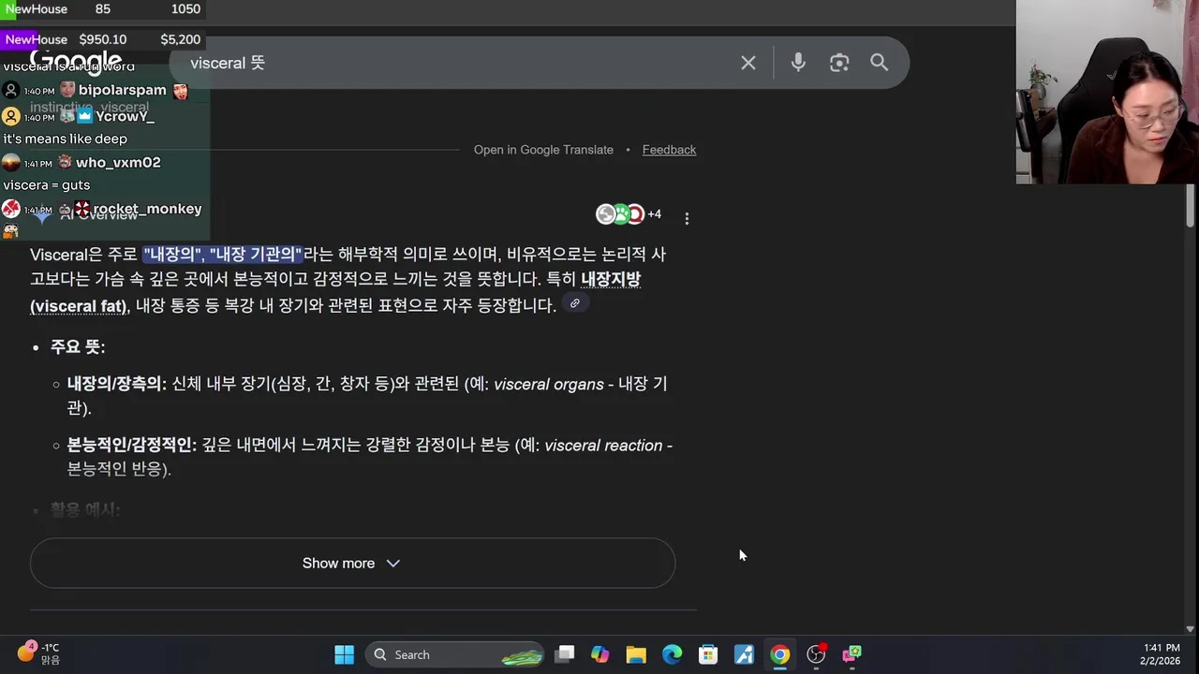Click italic "visceral reaction" example

603,446
